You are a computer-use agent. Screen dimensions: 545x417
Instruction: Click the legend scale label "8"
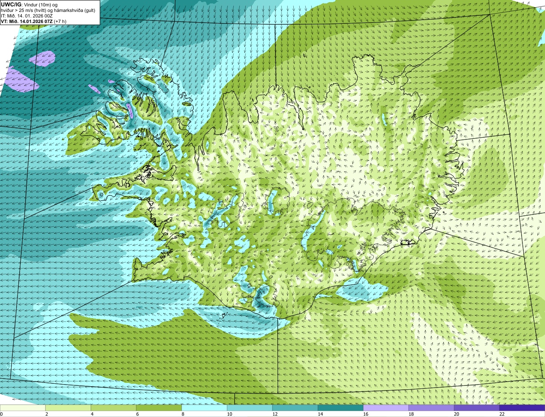coord(183,414)
